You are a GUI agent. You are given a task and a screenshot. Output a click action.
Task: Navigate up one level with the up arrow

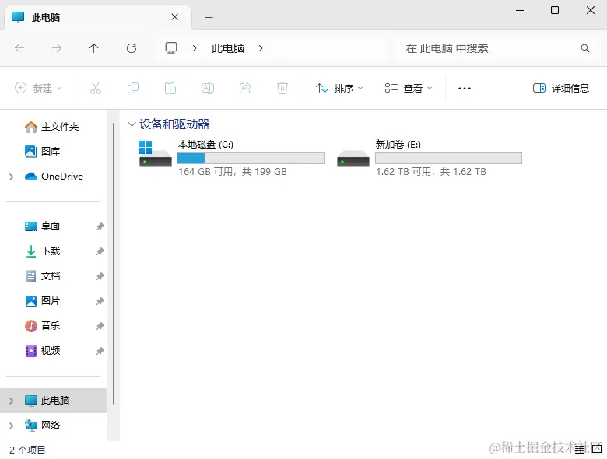[x=93, y=48]
